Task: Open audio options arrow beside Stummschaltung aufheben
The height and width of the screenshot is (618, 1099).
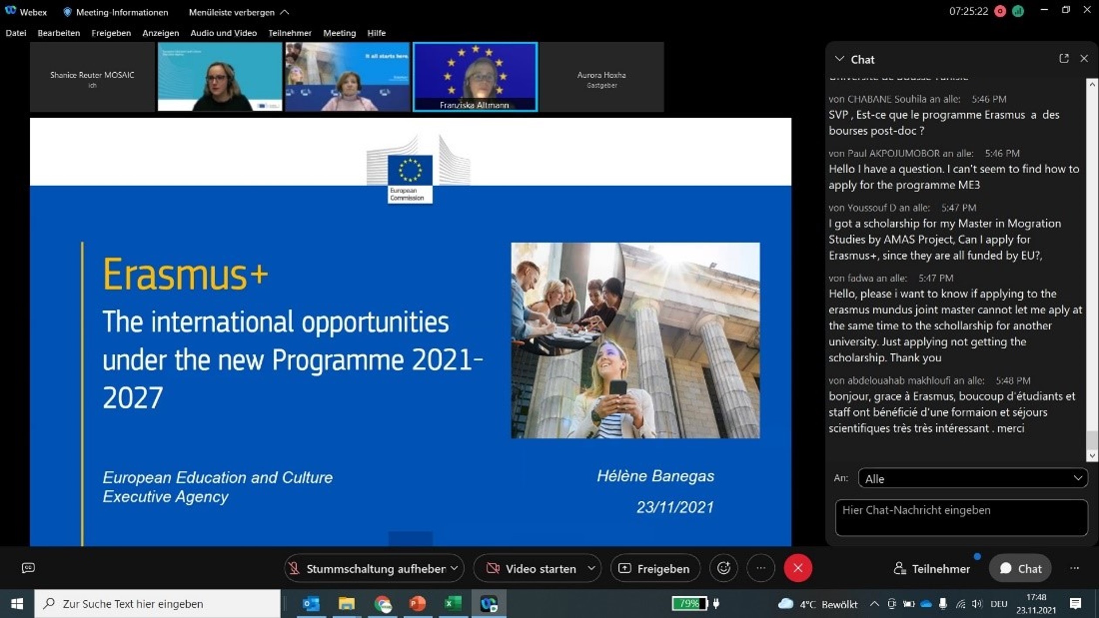Action: (x=454, y=568)
